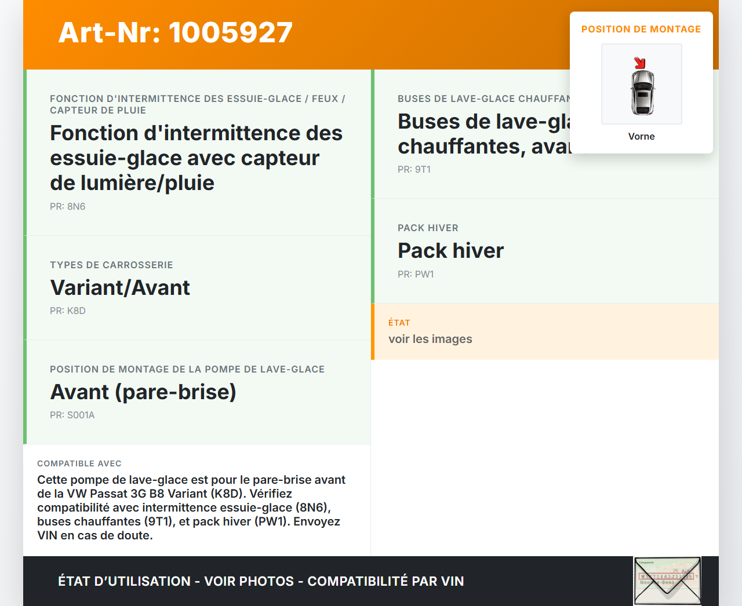
Task: Click PR code K8D under Variant/Avant
Action: 68,311
